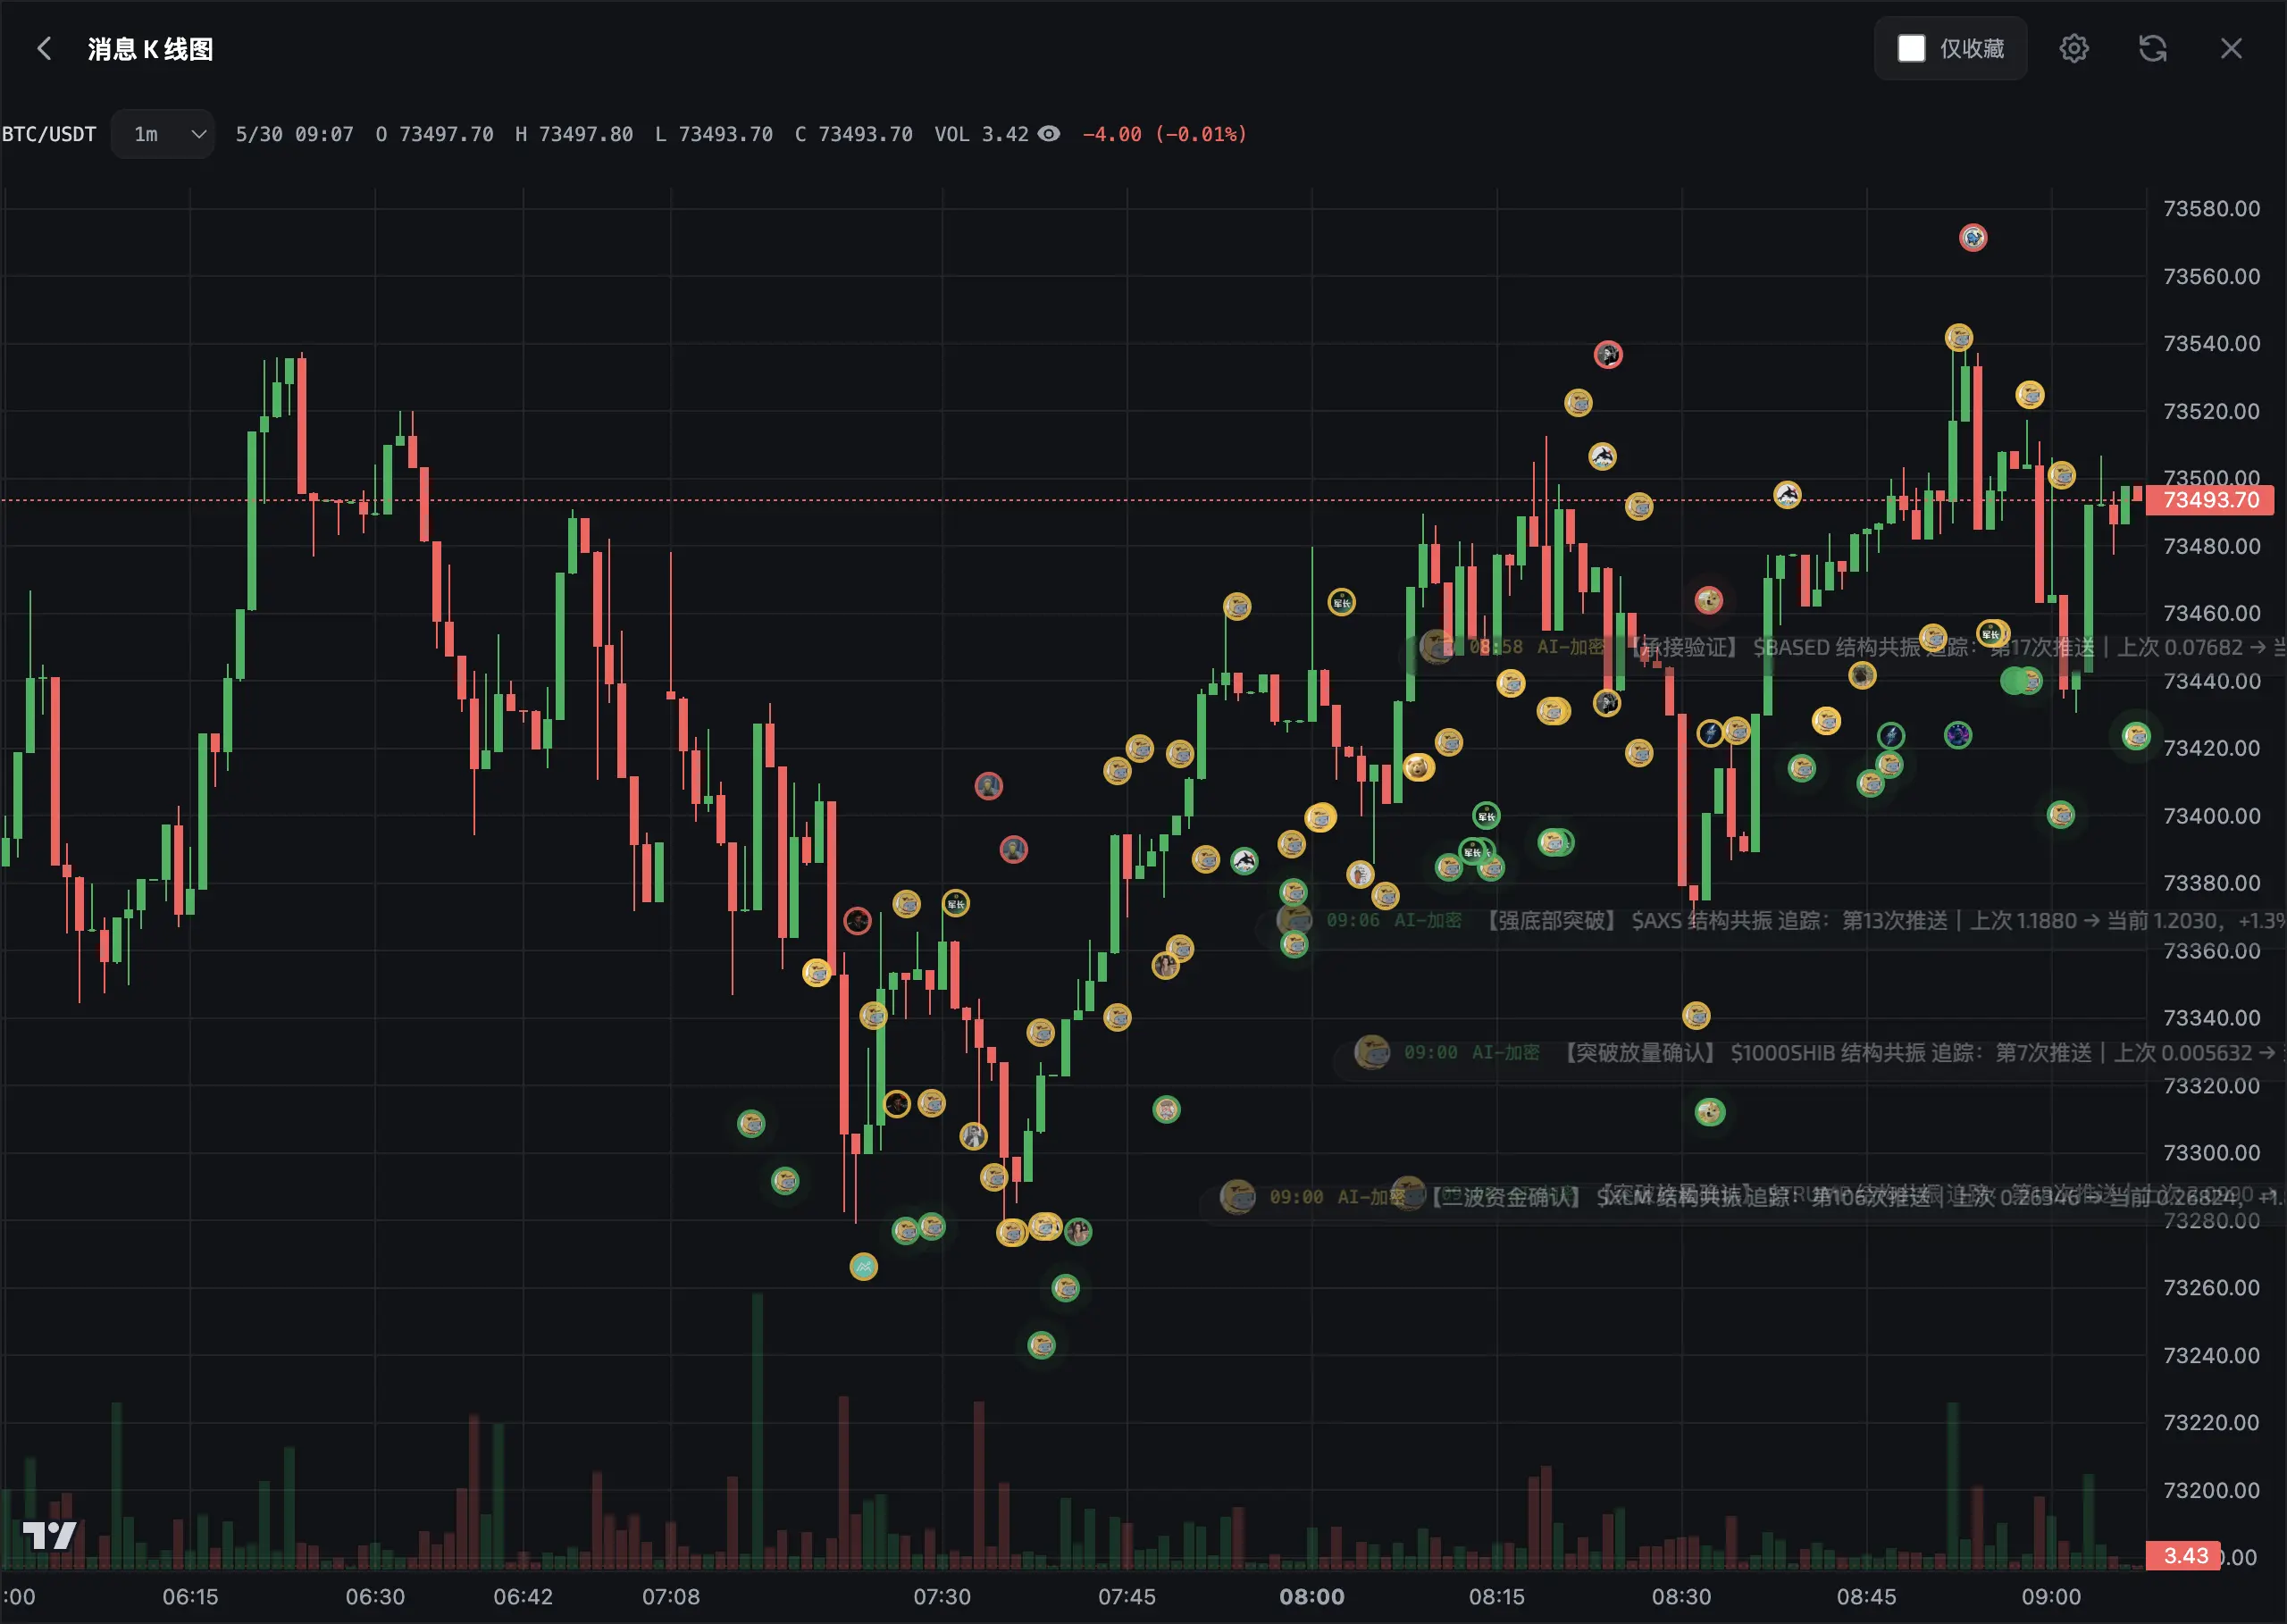Open chart settings via the gear icon
Viewport: 2287px width, 1624px height.
pyautogui.click(x=2074, y=49)
